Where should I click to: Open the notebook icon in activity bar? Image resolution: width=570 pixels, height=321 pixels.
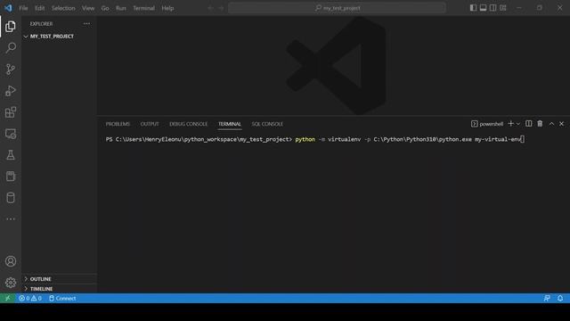(11, 177)
